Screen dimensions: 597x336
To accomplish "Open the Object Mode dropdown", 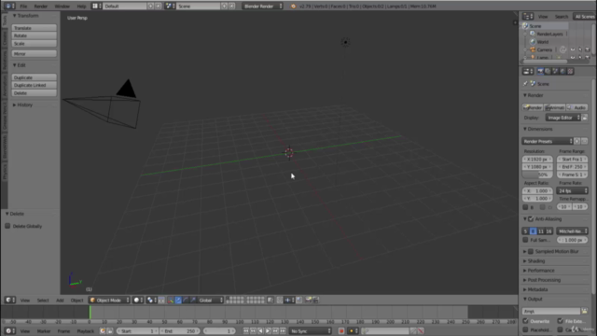I will pos(109,301).
